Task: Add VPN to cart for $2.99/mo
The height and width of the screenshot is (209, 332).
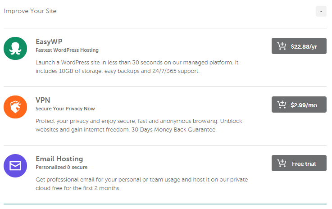Action: tap(299, 104)
